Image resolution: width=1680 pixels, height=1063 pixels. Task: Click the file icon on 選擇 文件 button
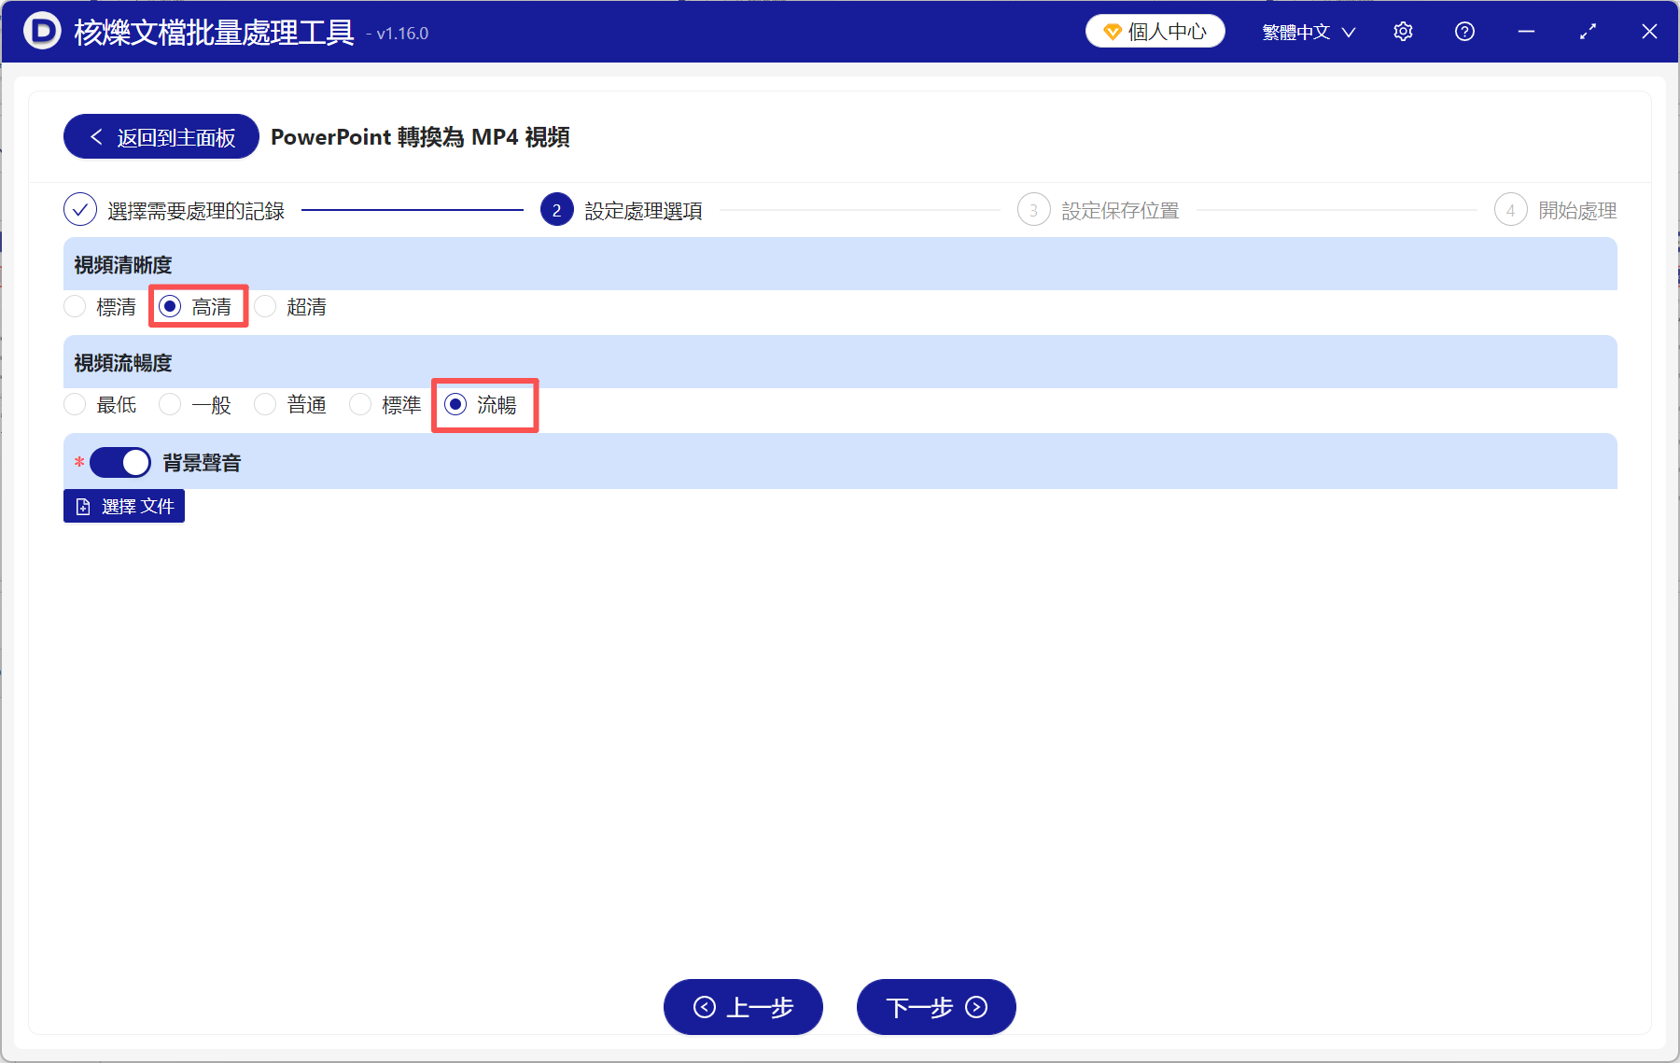[x=83, y=506]
